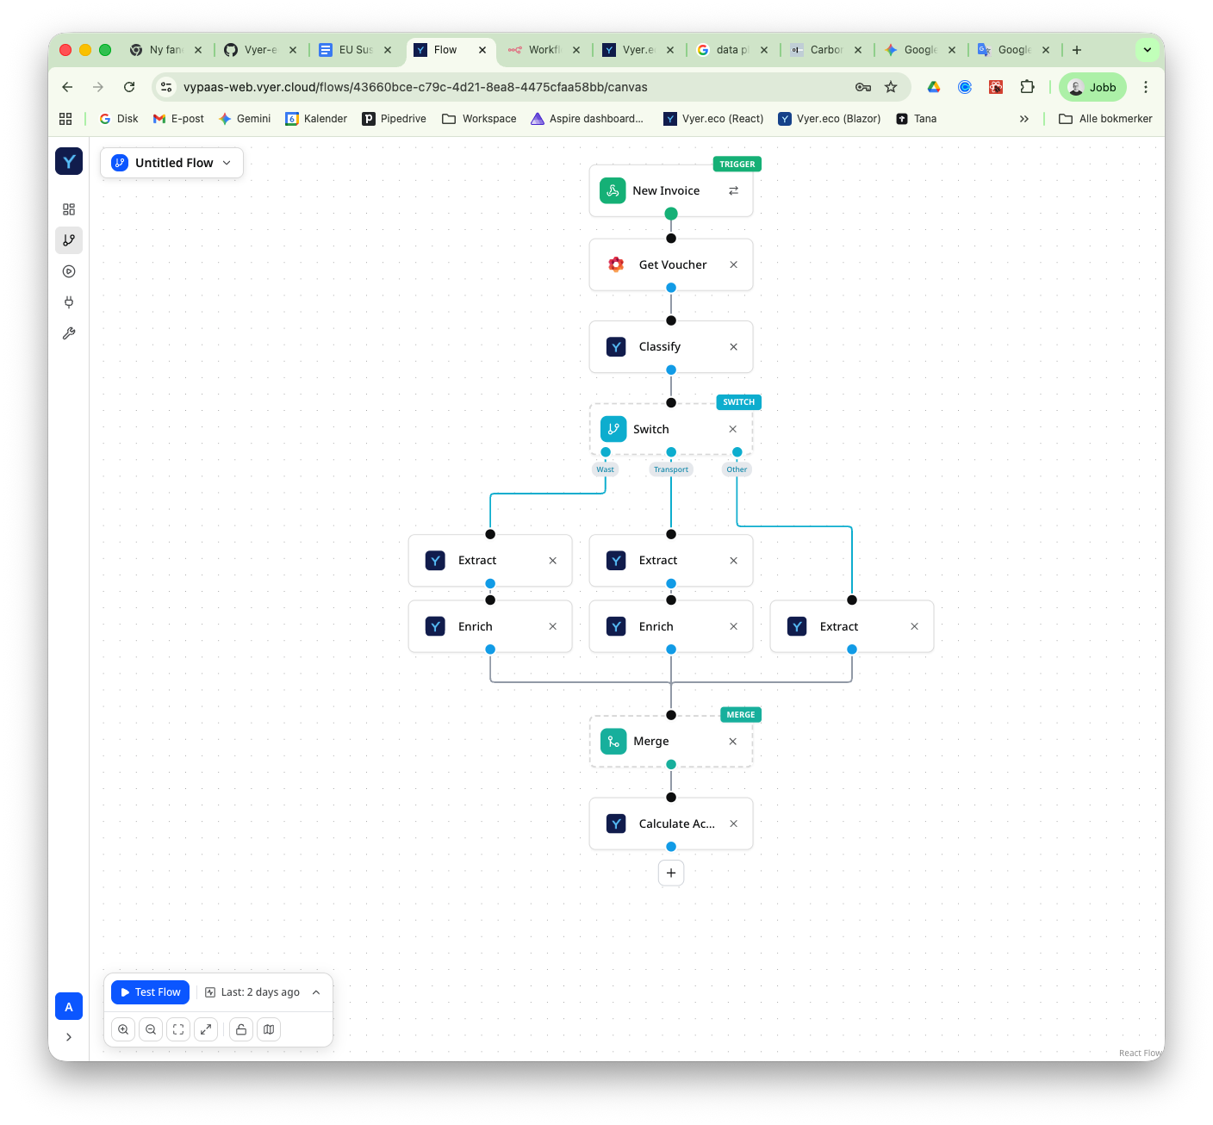Expand the sidebar with the bottom chevron
1213x1125 pixels.
69,1037
